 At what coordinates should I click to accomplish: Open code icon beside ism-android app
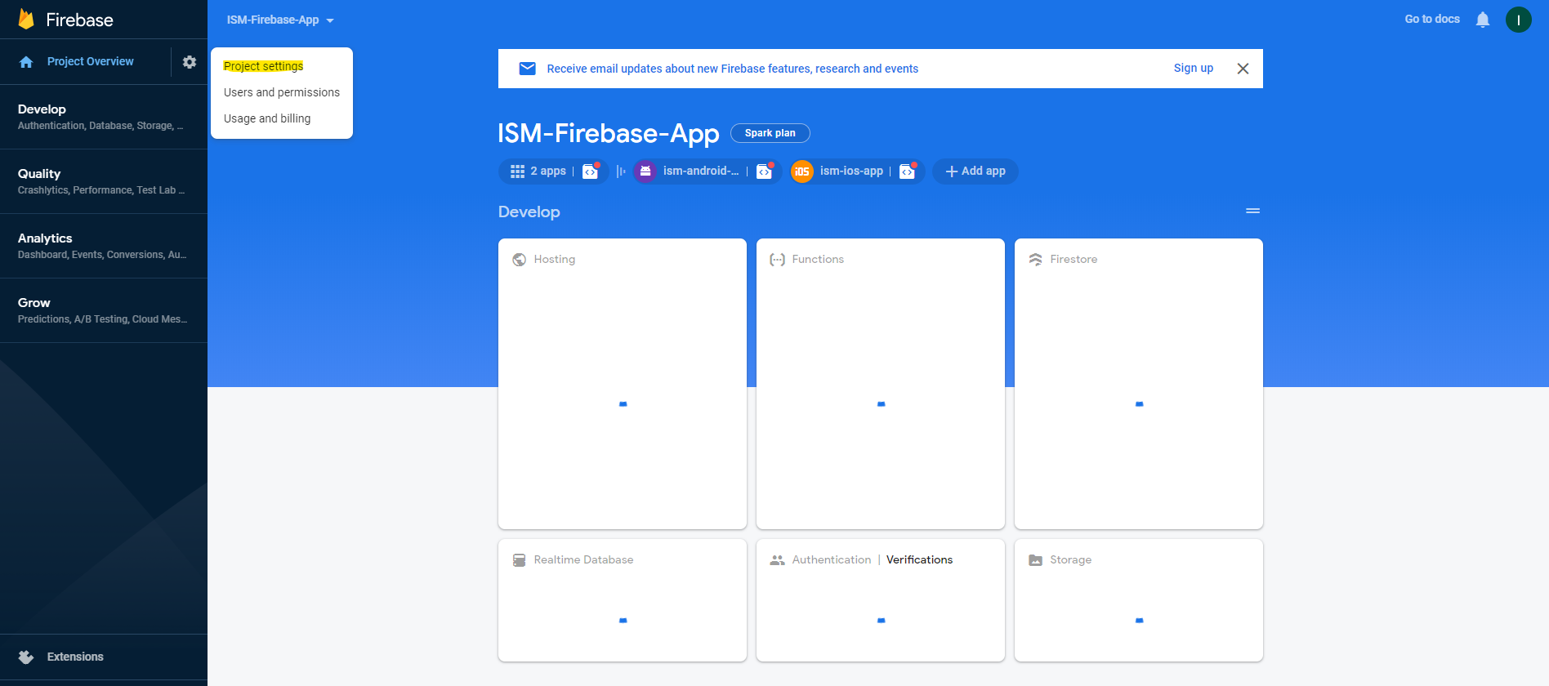pos(764,171)
